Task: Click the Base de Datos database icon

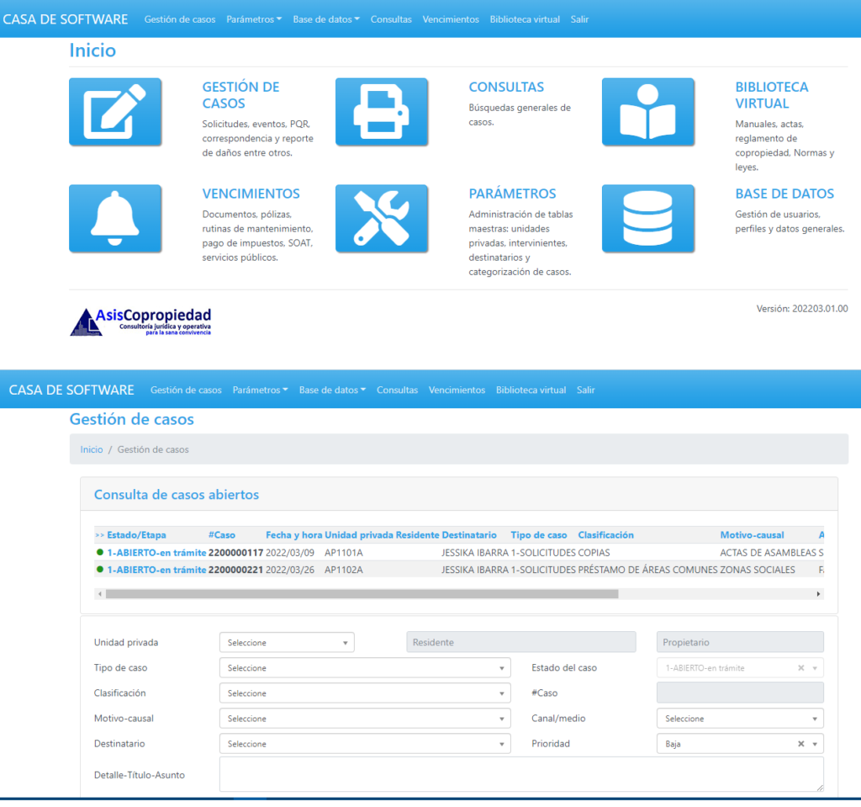Action: 647,219
